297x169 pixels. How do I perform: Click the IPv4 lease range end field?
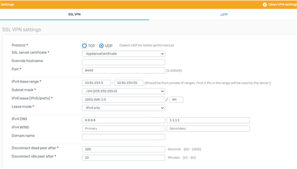coord(129,83)
